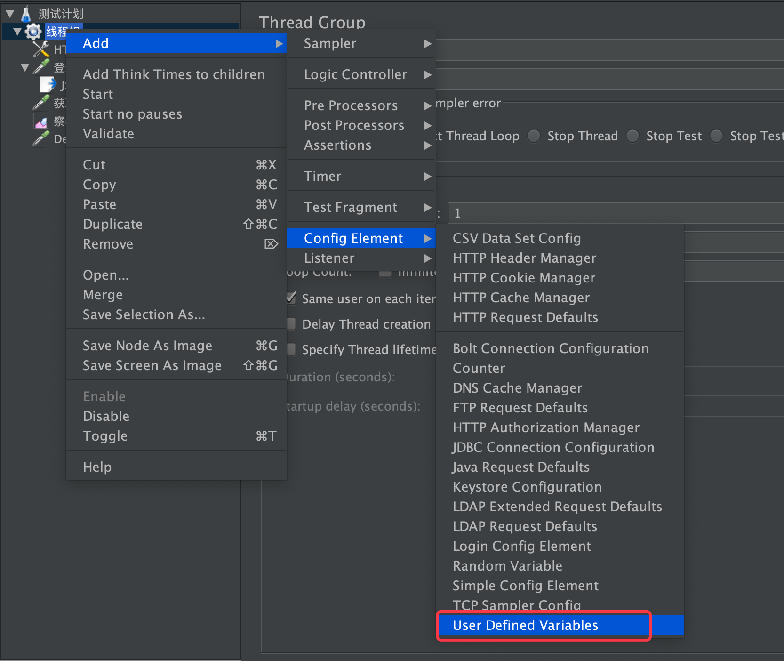Open the Config Element submenu
This screenshot has height=661, width=784.
(361, 238)
